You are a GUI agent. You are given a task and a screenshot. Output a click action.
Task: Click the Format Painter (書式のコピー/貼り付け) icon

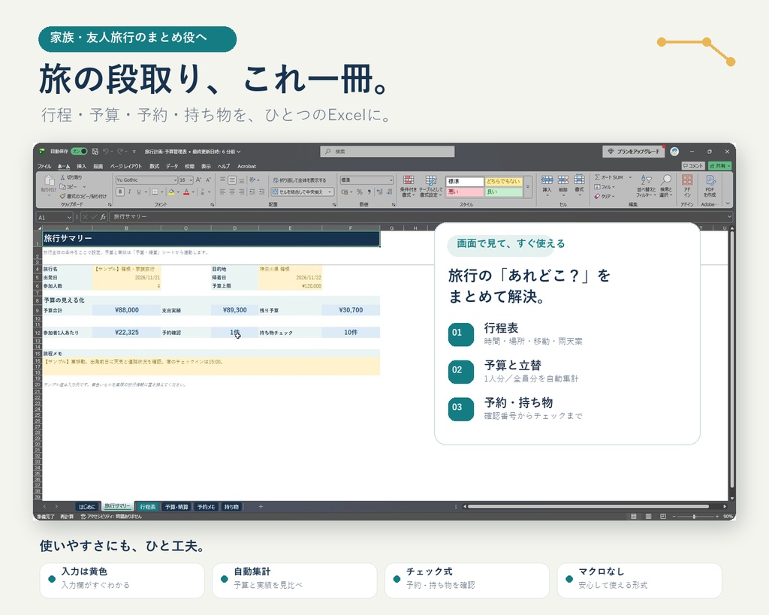tap(62, 196)
